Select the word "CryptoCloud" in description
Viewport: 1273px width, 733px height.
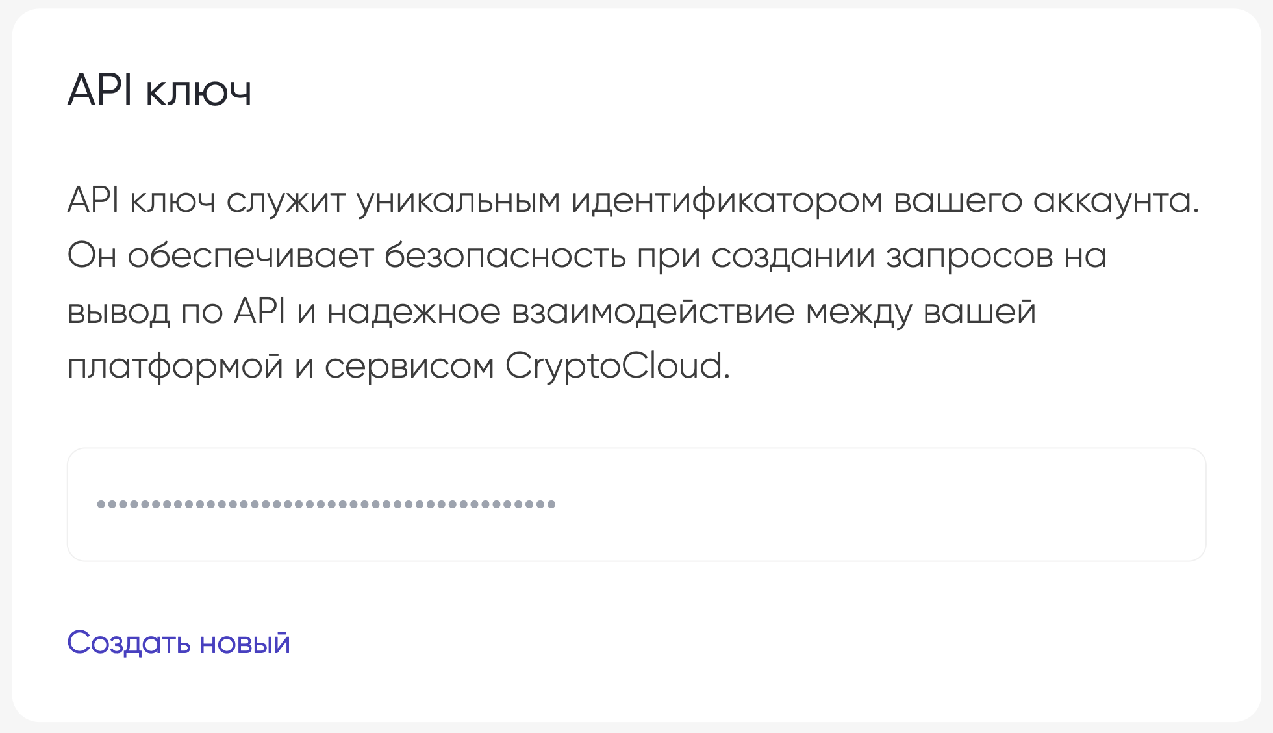pyautogui.click(x=614, y=366)
